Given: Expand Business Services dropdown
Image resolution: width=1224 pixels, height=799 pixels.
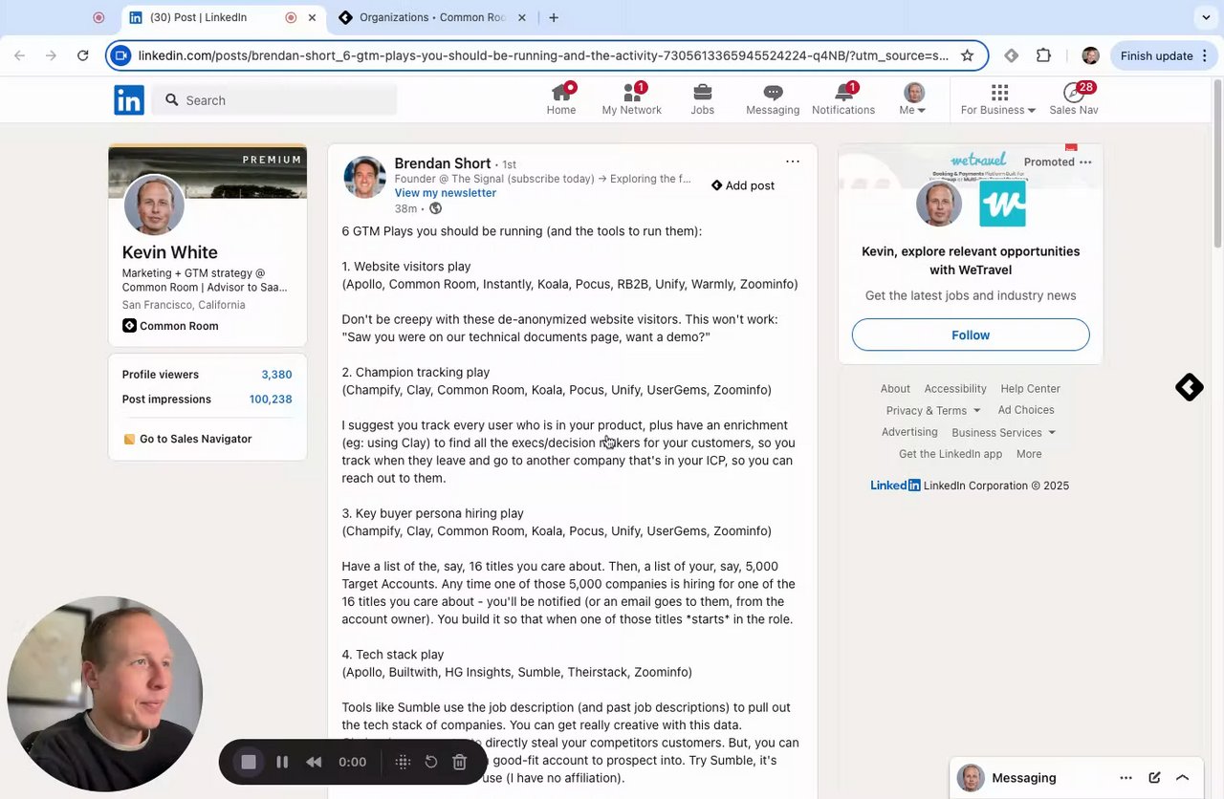Looking at the screenshot, I should coord(1003,432).
